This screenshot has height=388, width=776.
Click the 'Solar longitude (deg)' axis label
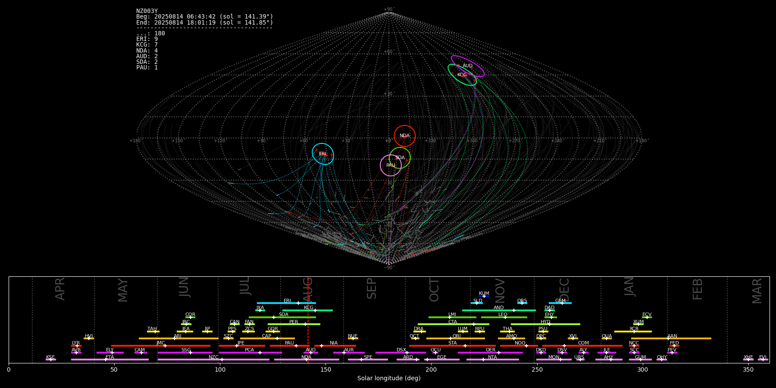point(389,378)
